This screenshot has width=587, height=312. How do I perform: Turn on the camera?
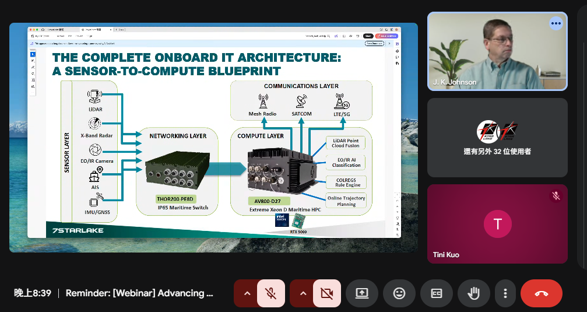[x=327, y=293]
